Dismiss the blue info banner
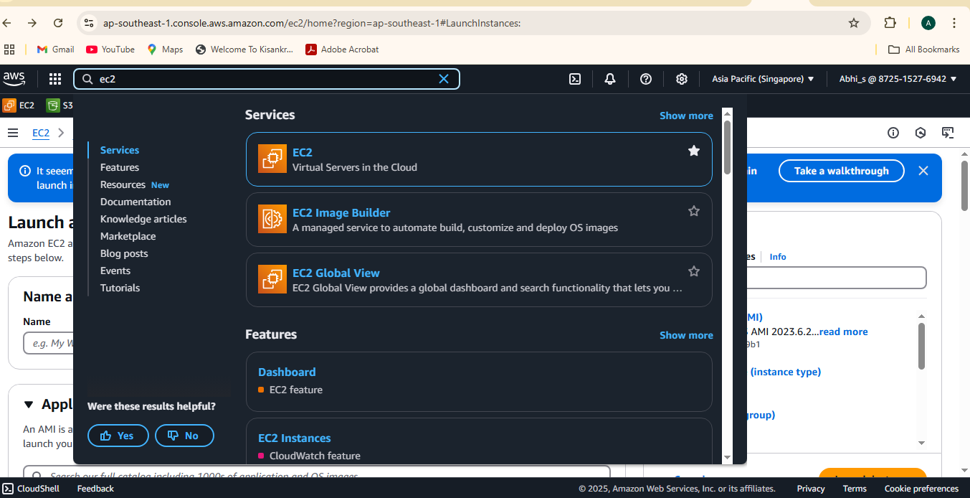The width and height of the screenshot is (970, 498). (923, 171)
